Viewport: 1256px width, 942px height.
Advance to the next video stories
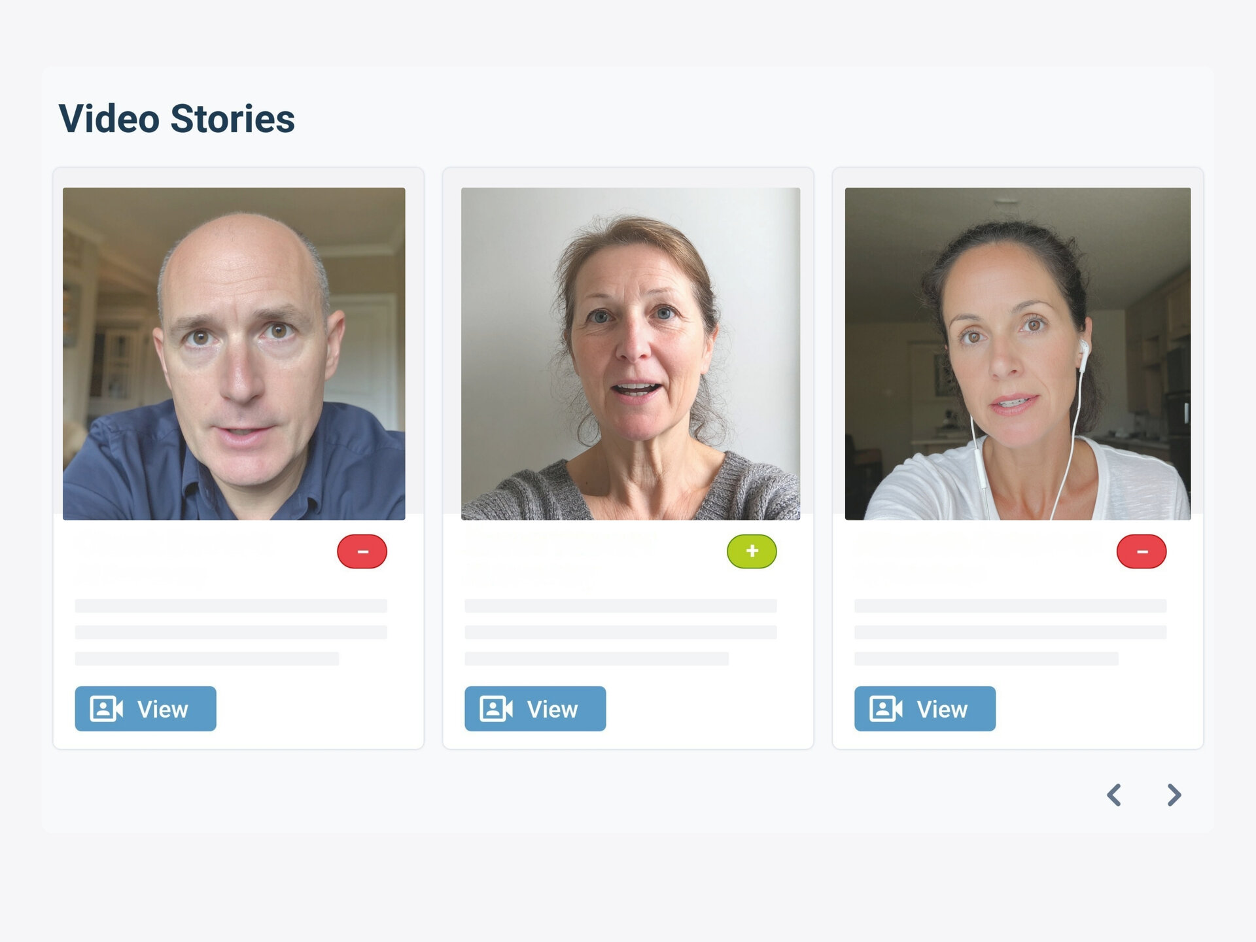(1174, 795)
